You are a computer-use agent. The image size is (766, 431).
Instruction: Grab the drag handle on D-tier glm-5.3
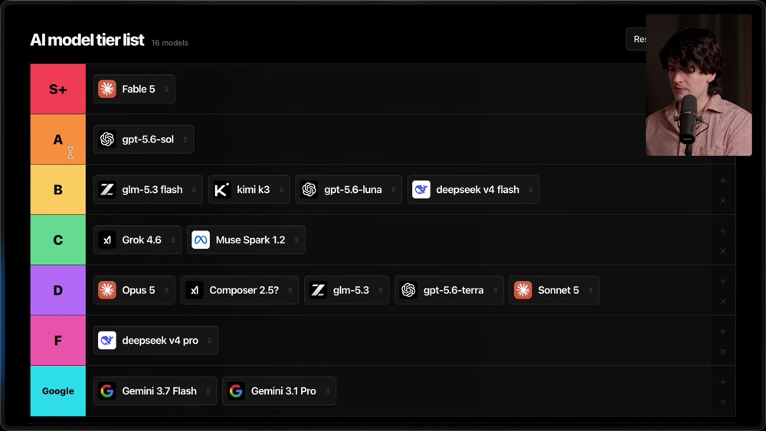tap(381, 290)
